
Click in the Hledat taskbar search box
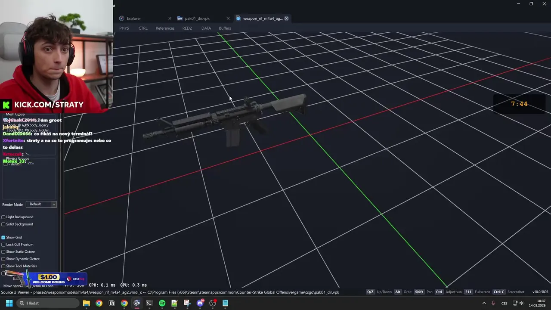(48, 303)
